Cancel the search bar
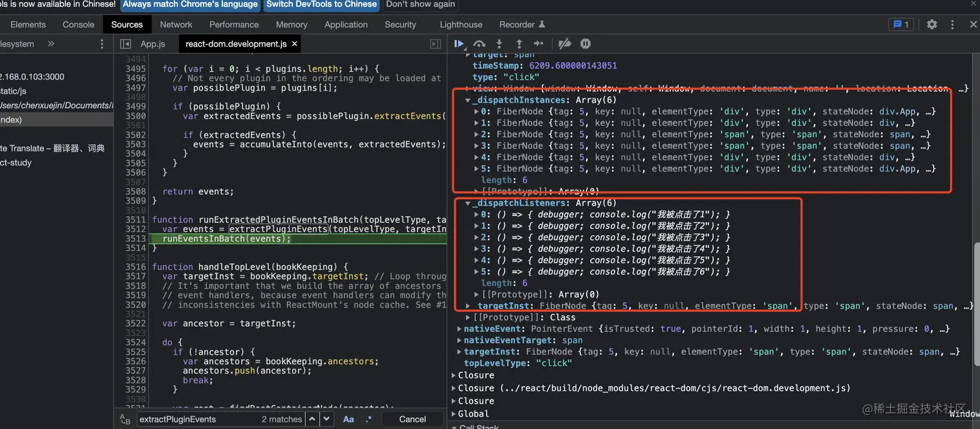The height and width of the screenshot is (429, 980). click(x=412, y=419)
